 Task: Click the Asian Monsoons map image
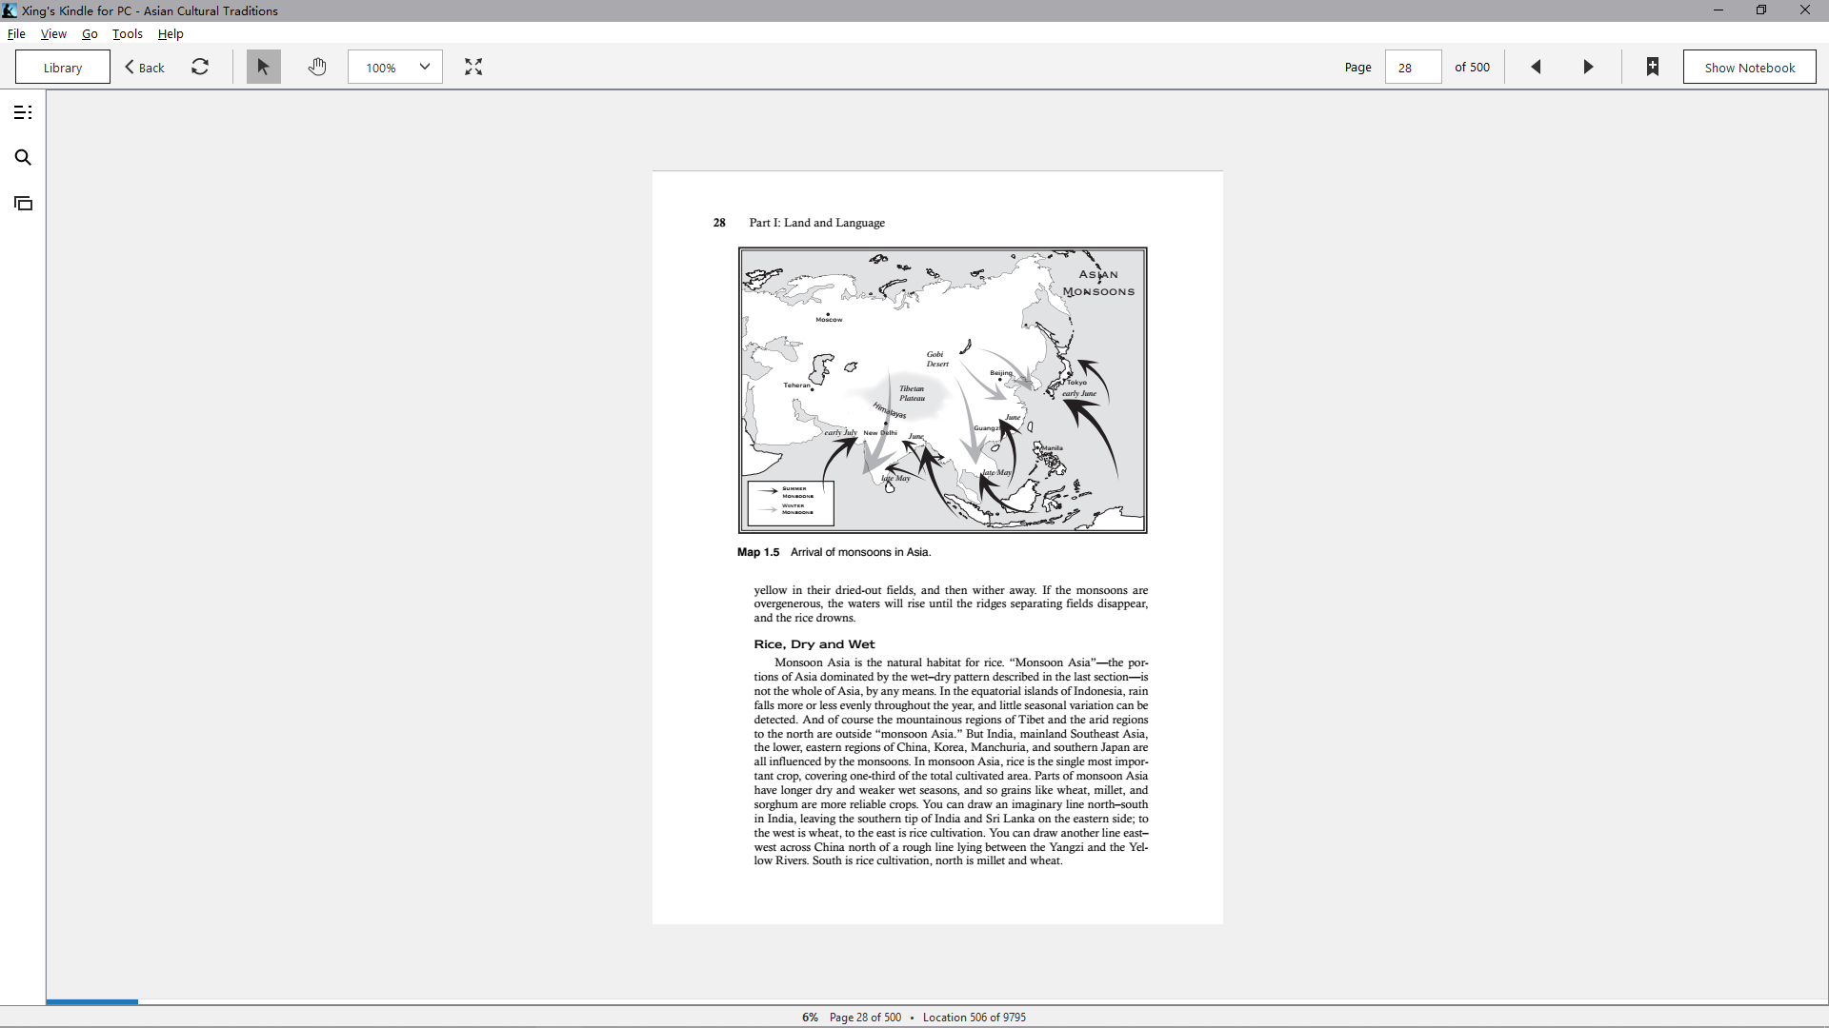pos(943,390)
